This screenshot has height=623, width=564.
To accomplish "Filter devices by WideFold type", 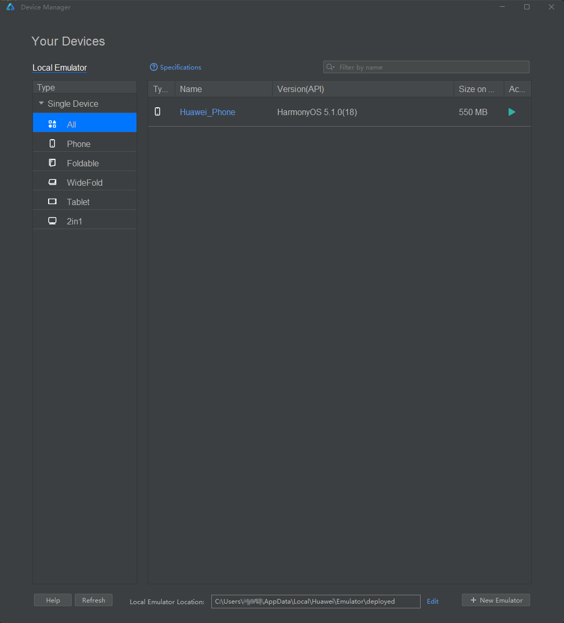I will click(x=85, y=181).
